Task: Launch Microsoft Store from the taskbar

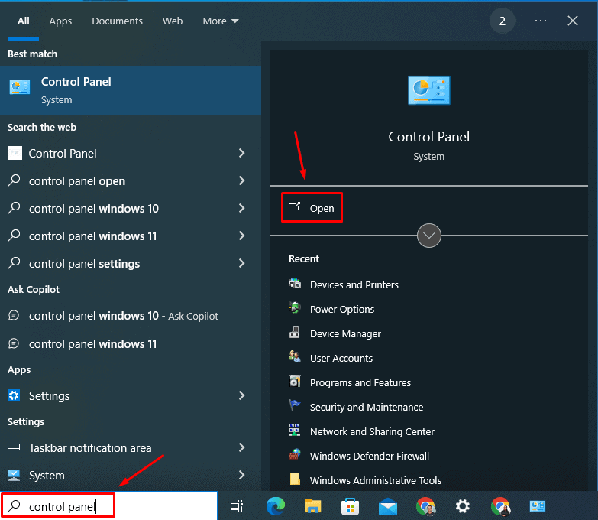Action: point(351,505)
